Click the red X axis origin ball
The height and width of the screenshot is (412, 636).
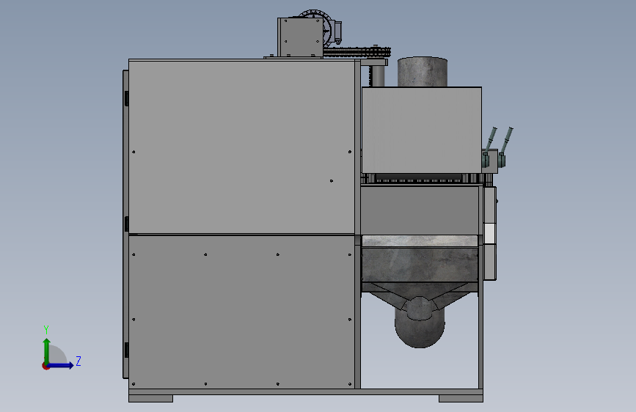pyautogui.click(x=45, y=366)
